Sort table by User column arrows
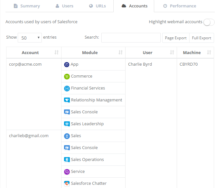 172,52
